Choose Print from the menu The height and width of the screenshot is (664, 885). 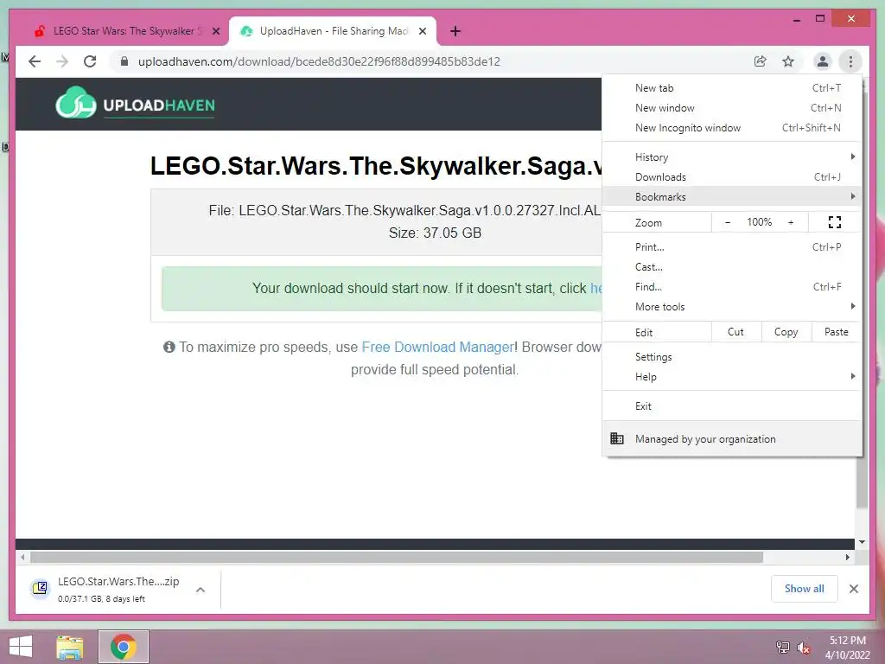coord(732,246)
